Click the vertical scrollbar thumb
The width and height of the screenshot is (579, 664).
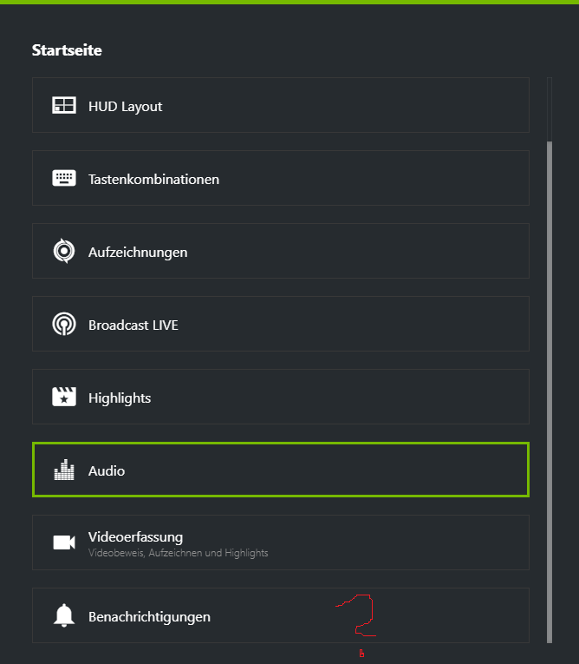(x=550, y=392)
